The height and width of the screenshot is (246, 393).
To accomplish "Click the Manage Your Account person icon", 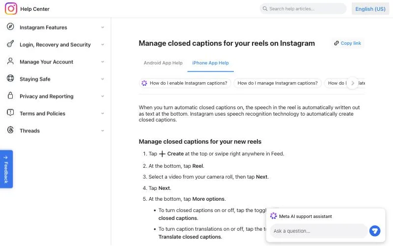I will pos(10,61).
